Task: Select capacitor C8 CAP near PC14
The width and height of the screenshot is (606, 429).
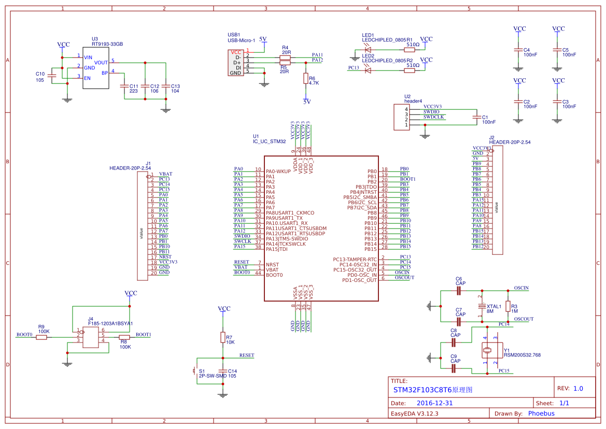Action: click(x=454, y=342)
